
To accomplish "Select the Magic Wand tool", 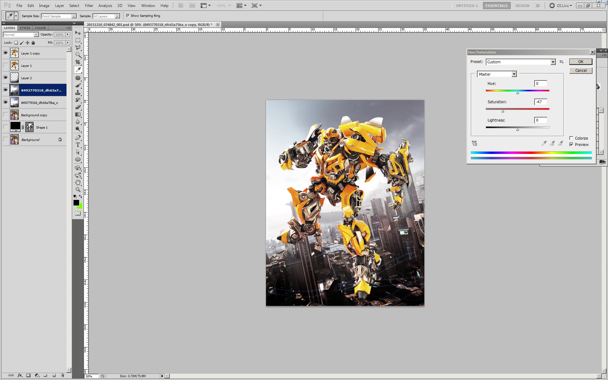I will 78,55.
